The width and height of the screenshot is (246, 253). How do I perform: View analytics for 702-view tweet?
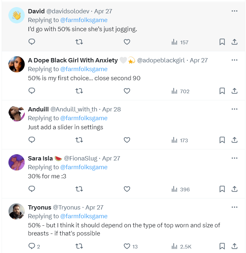180,91
